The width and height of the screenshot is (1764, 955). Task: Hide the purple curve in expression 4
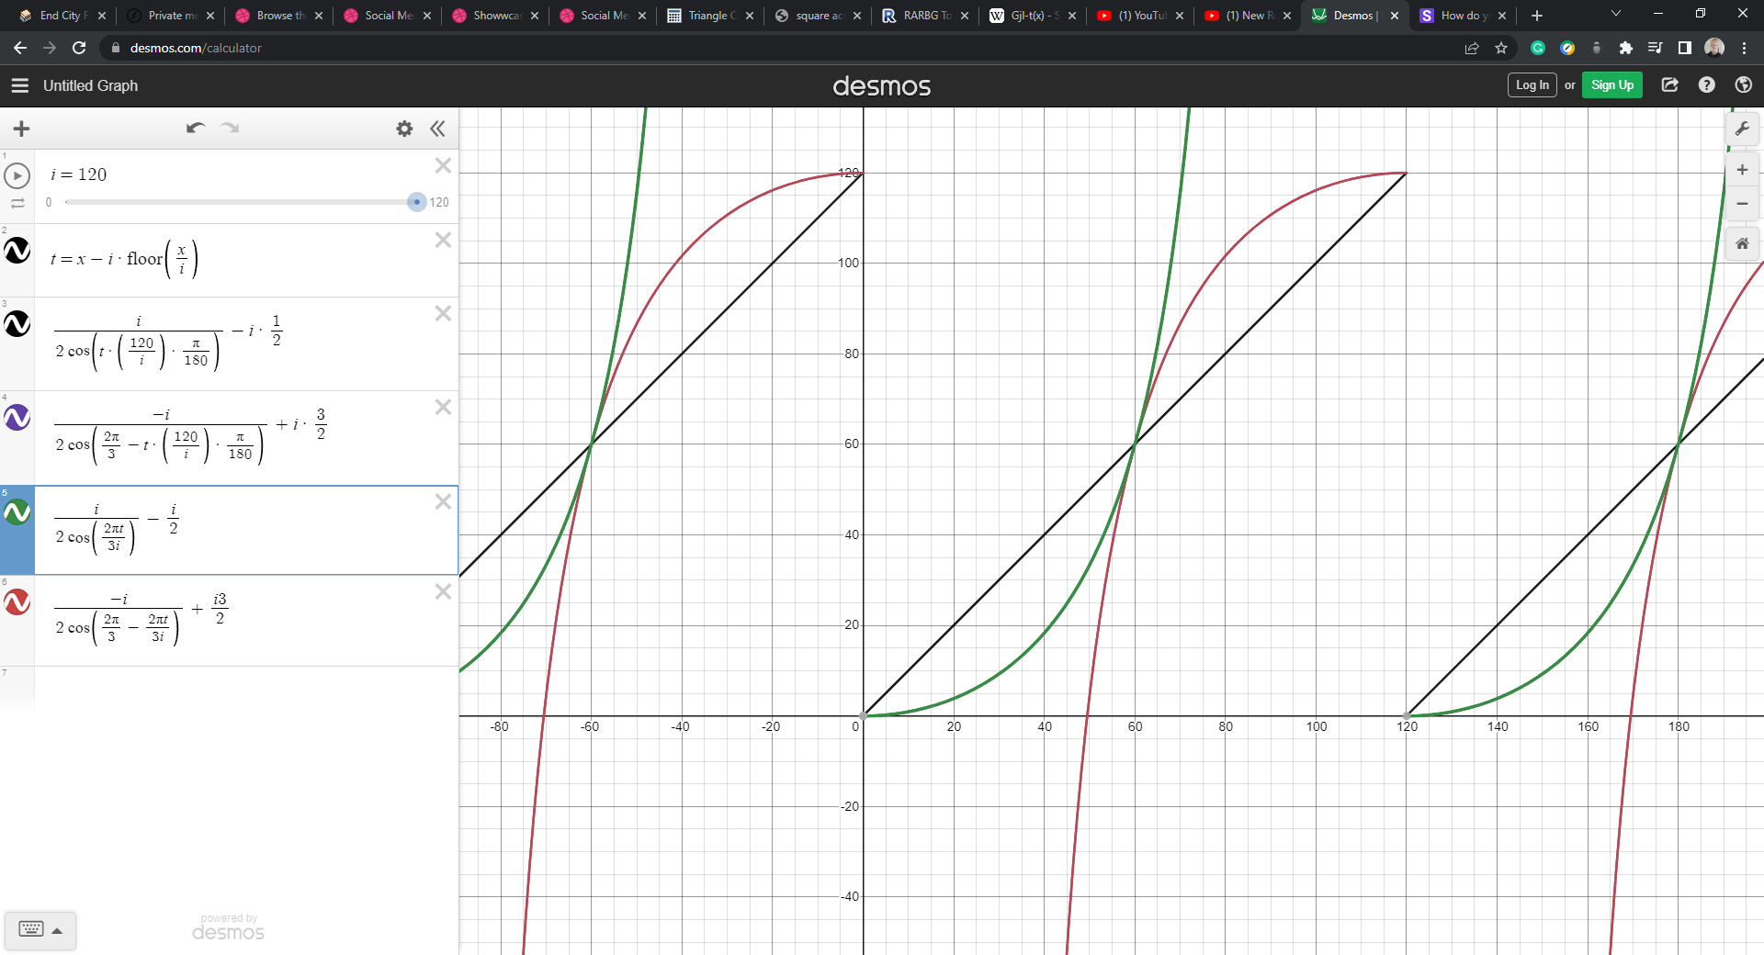tap(17, 418)
